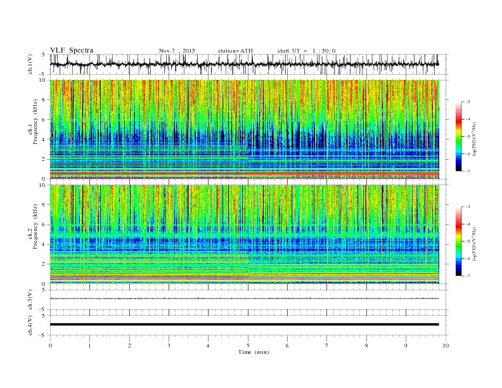Click the '-7' tick on the lower colorbar
502x388 pixels.
coord(468,276)
